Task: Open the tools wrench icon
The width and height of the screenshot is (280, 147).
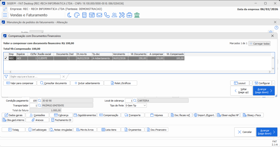Action: click(122, 15)
